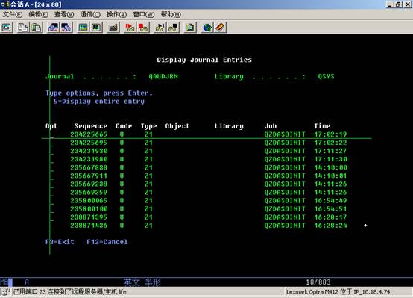The height and width of the screenshot is (298, 413).
Task: Click the Print Screen toolbar icon
Action: 6,28
